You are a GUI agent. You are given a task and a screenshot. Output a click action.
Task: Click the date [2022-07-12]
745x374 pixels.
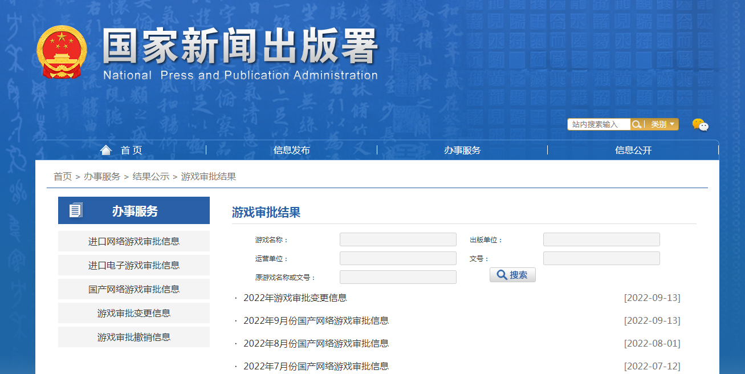point(652,366)
